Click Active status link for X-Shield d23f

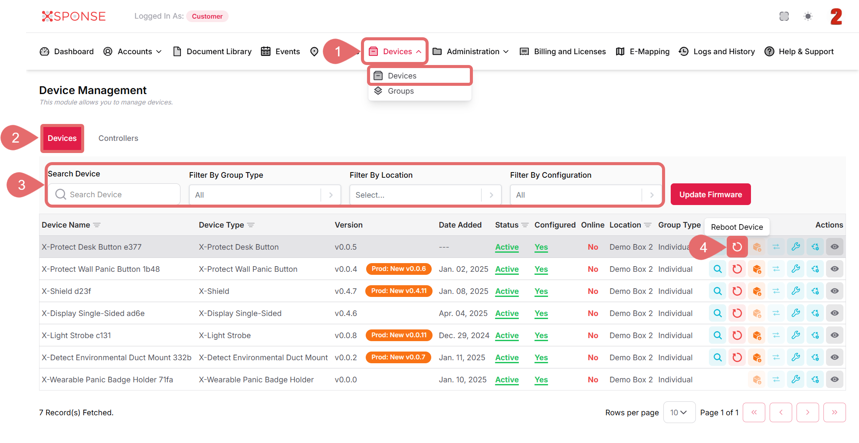coord(507,291)
